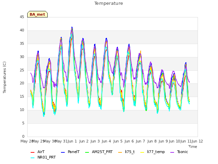The height and width of the screenshot is (164, 218).
Task: Click the 15 y-axis tick label
Action: (x=22, y=96)
